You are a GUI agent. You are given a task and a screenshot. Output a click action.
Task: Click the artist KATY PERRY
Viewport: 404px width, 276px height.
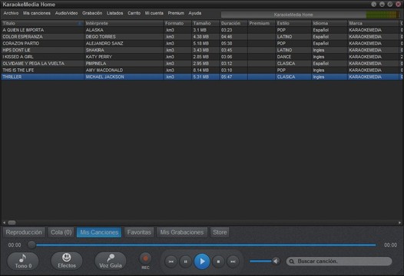99,57
